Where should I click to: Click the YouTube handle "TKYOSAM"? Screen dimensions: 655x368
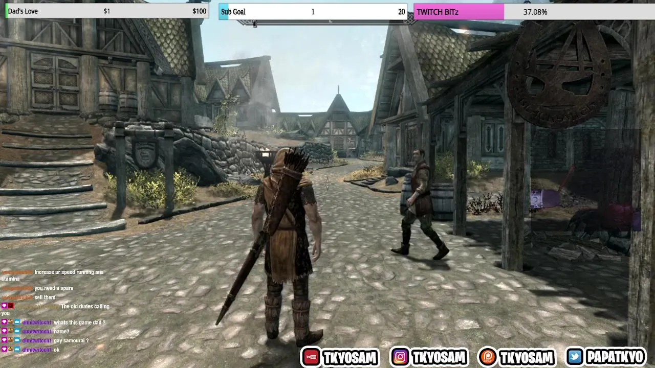350,357
